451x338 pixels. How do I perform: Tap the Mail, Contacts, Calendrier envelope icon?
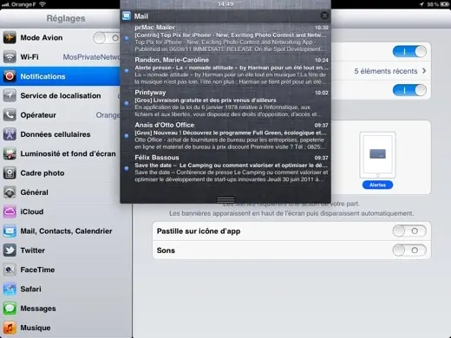pyautogui.click(x=10, y=231)
